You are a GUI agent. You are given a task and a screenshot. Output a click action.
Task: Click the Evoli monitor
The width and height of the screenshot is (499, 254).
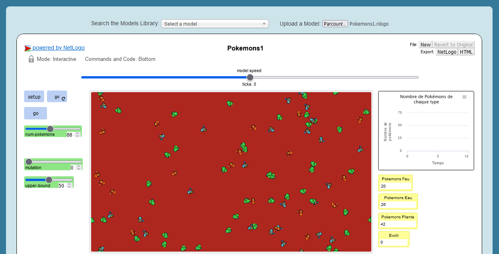[394, 239]
